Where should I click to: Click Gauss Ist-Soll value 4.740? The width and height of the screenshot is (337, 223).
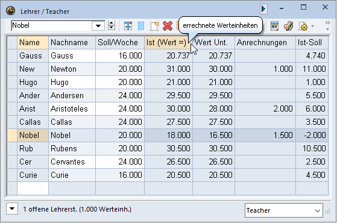tap(312, 56)
